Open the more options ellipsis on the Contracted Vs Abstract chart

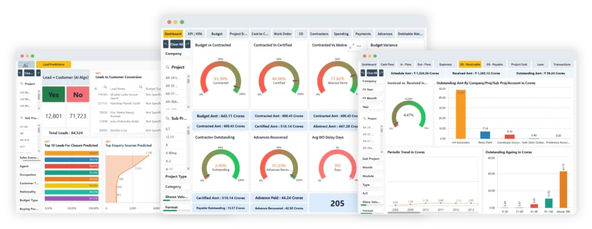click(x=360, y=46)
